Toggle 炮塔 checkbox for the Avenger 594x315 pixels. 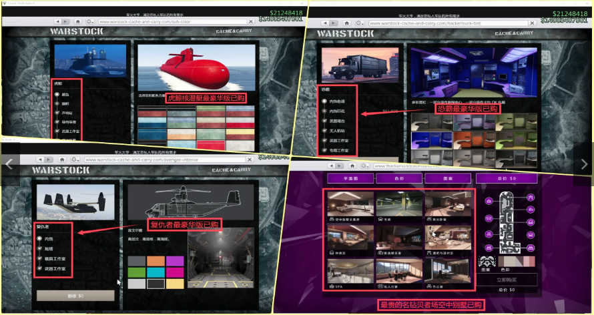pyautogui.click(x=40, y=249)
